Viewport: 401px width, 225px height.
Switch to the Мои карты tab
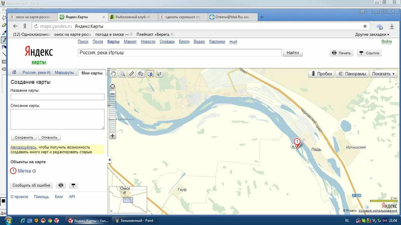[92, 73]
